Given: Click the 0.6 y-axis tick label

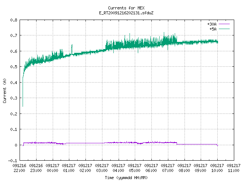Looking at the screenshot, I should [x=14, y=51].
